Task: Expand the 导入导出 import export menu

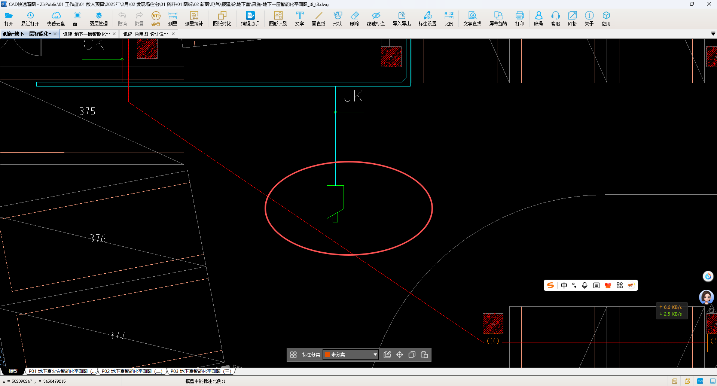Action: tap(402, 18)
